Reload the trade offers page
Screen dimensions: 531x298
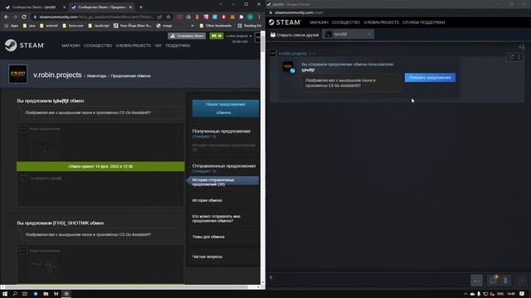click(x=24, y=17)
